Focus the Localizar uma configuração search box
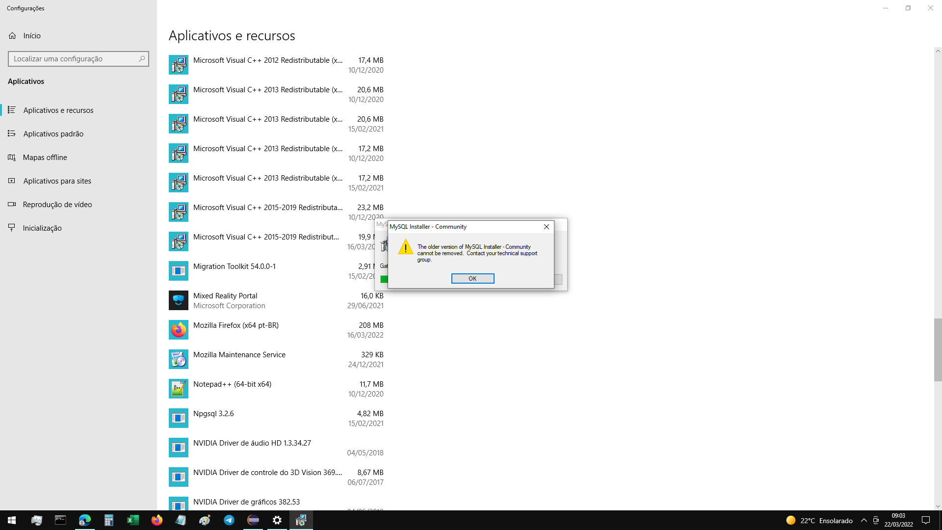 (78, 59)
